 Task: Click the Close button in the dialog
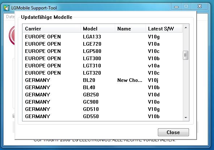[x=173, y=132]
